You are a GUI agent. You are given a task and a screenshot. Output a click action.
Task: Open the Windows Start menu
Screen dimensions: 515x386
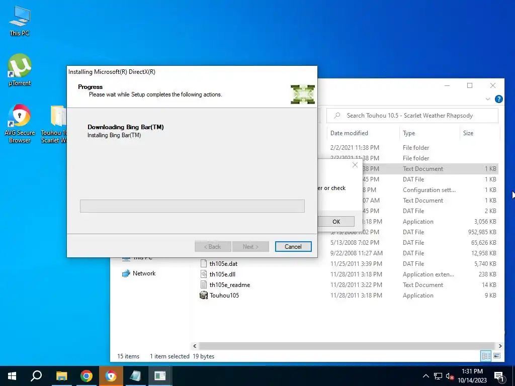12,376
